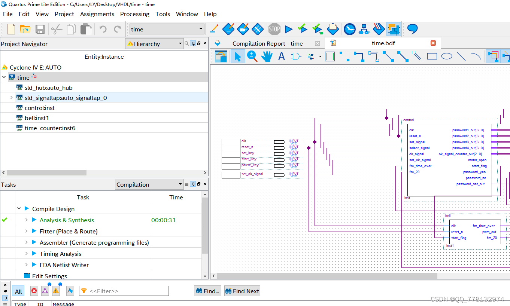Select the Hand pan tool

[x=267, y=56]
